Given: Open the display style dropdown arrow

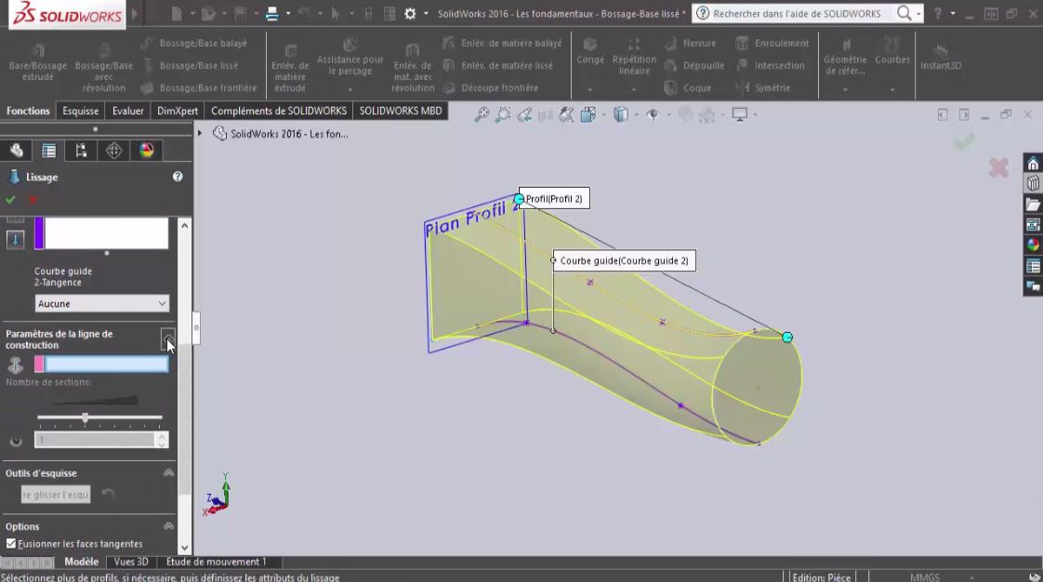Looking at the screenshot, I should [634, 113].
